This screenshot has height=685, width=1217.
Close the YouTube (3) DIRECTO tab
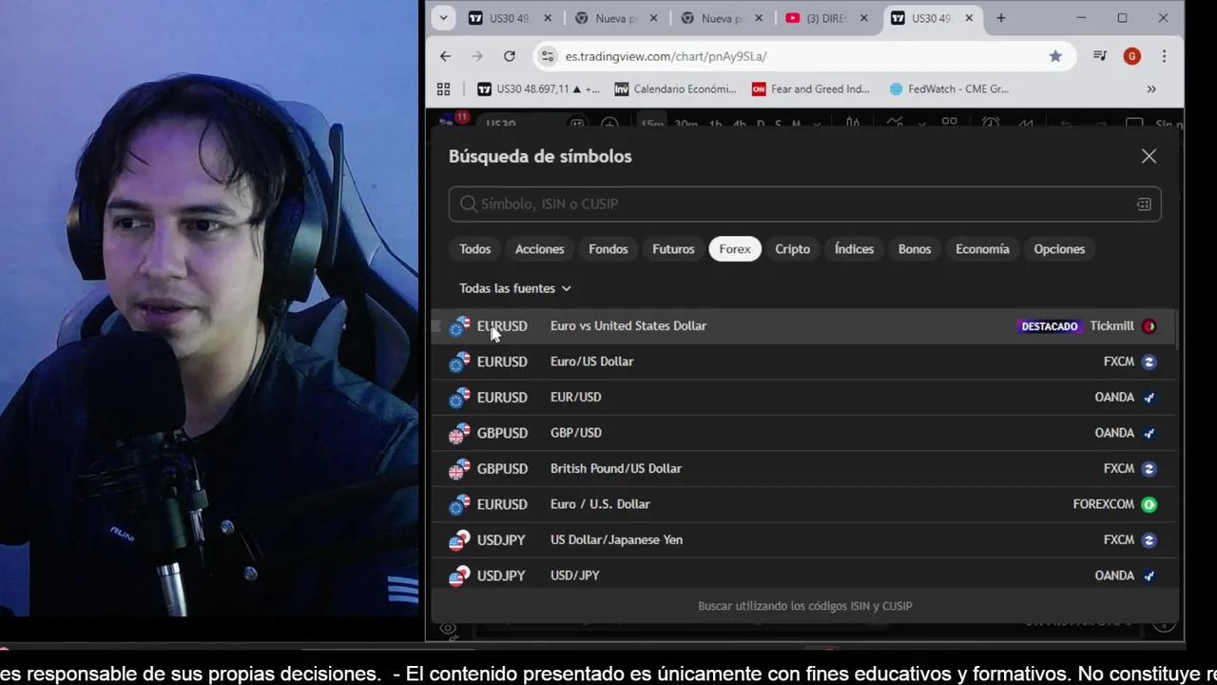click(x=863, y=18)
